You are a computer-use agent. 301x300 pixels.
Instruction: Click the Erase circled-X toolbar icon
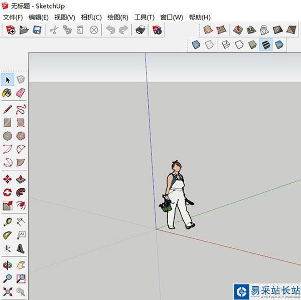click(x=94, y=30)
